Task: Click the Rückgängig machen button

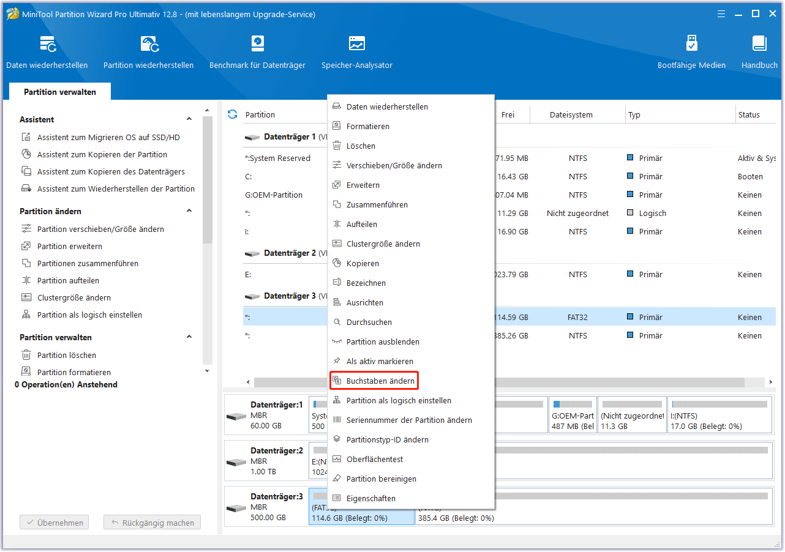Action: (x=152, y=523)
